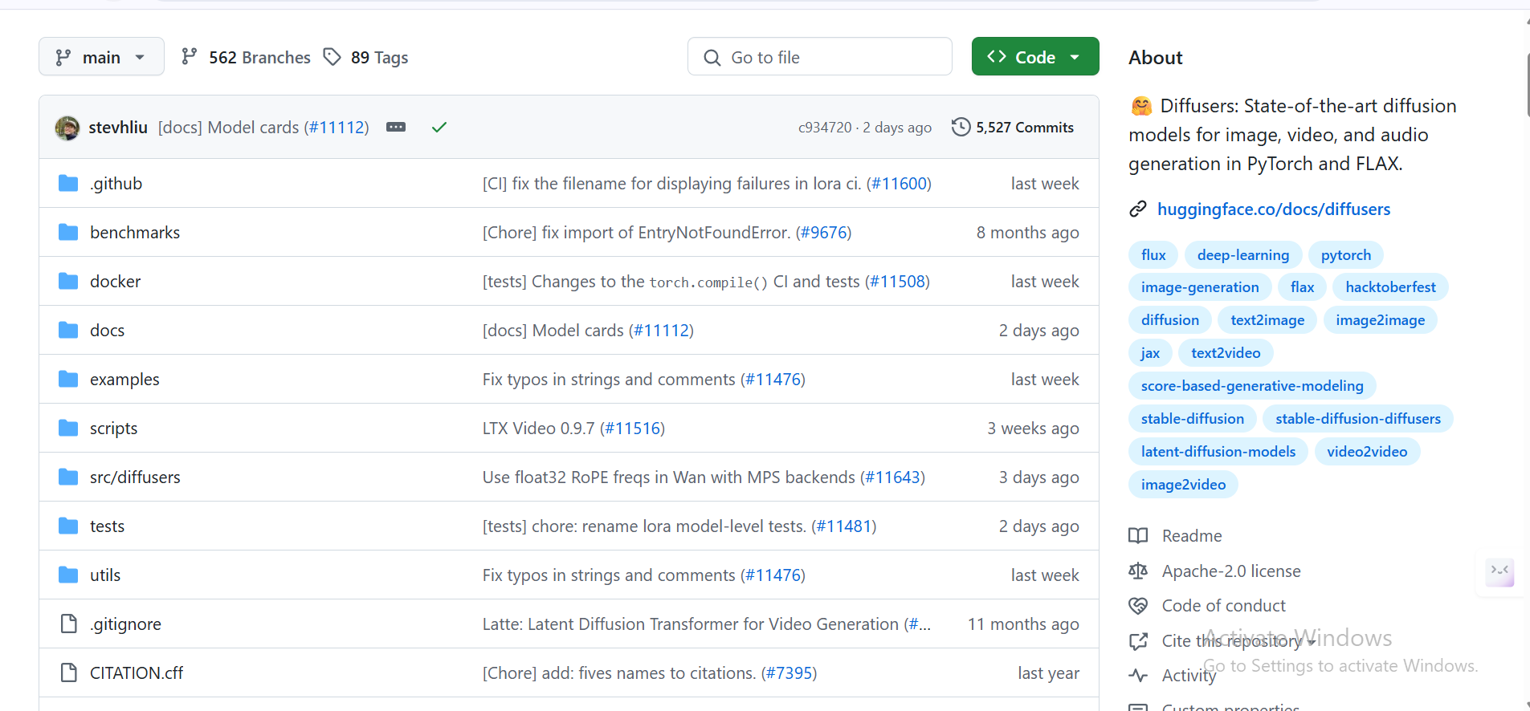Select the hacktoberfest topic tag
This screenshot has height=711, width=1530.
tap(1391, 287)
